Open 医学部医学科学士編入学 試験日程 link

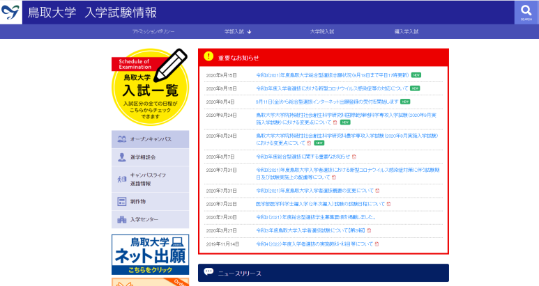(320, 204)
